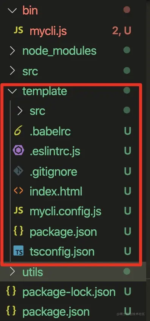Select the tsconfig.json file
This screenshot has width=150, height=321.
coord(62,252)
